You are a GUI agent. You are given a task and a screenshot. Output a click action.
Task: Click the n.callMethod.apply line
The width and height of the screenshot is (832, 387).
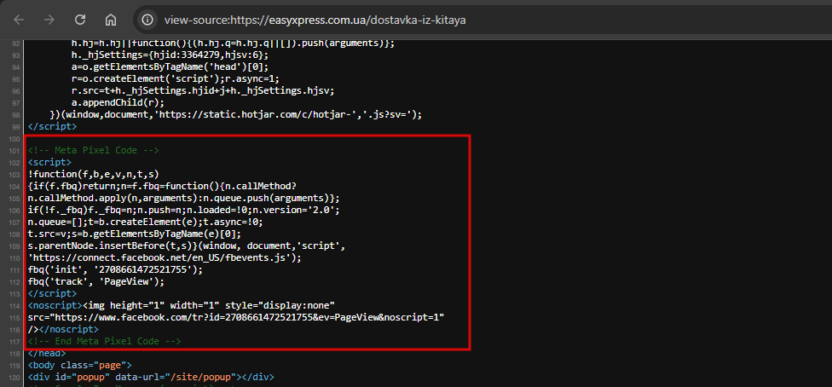pos(183,198)
